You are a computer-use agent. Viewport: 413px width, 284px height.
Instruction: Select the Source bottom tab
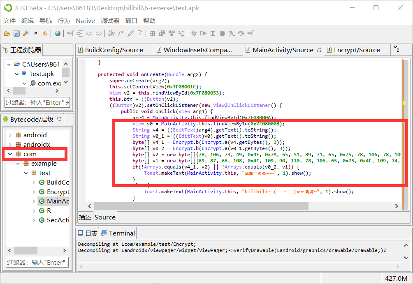[105, 217]
